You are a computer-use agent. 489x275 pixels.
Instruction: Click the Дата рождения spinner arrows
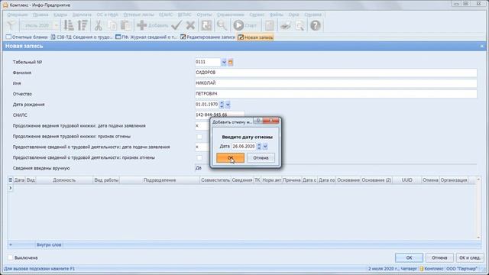pos(222,105)
